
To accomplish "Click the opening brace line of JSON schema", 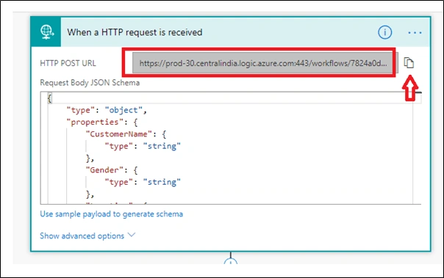I will click(x=50, y=98).
